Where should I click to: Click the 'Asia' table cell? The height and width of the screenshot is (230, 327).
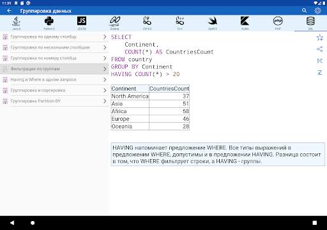tap(130, 103)
